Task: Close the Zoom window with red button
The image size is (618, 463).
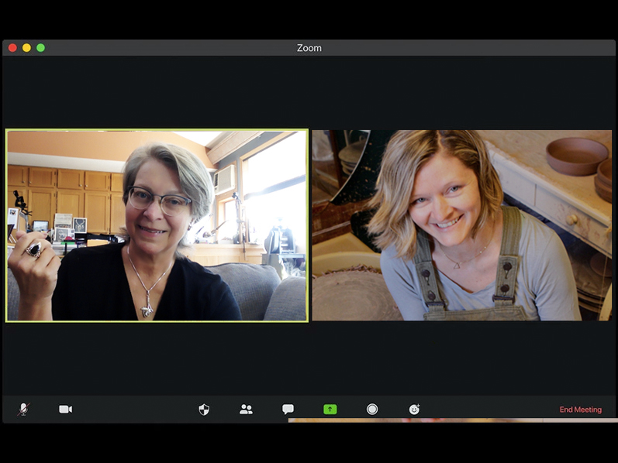Action: point(12,48)
